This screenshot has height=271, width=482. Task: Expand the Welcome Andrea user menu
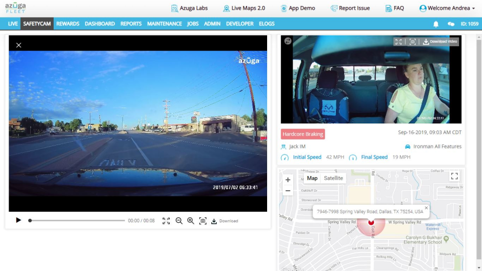(x=447, y=9)
